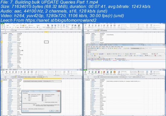This screenshot has width=166, height=116.
Task: Open Financial functions in finished-formula frame
Action: [96, 72]
